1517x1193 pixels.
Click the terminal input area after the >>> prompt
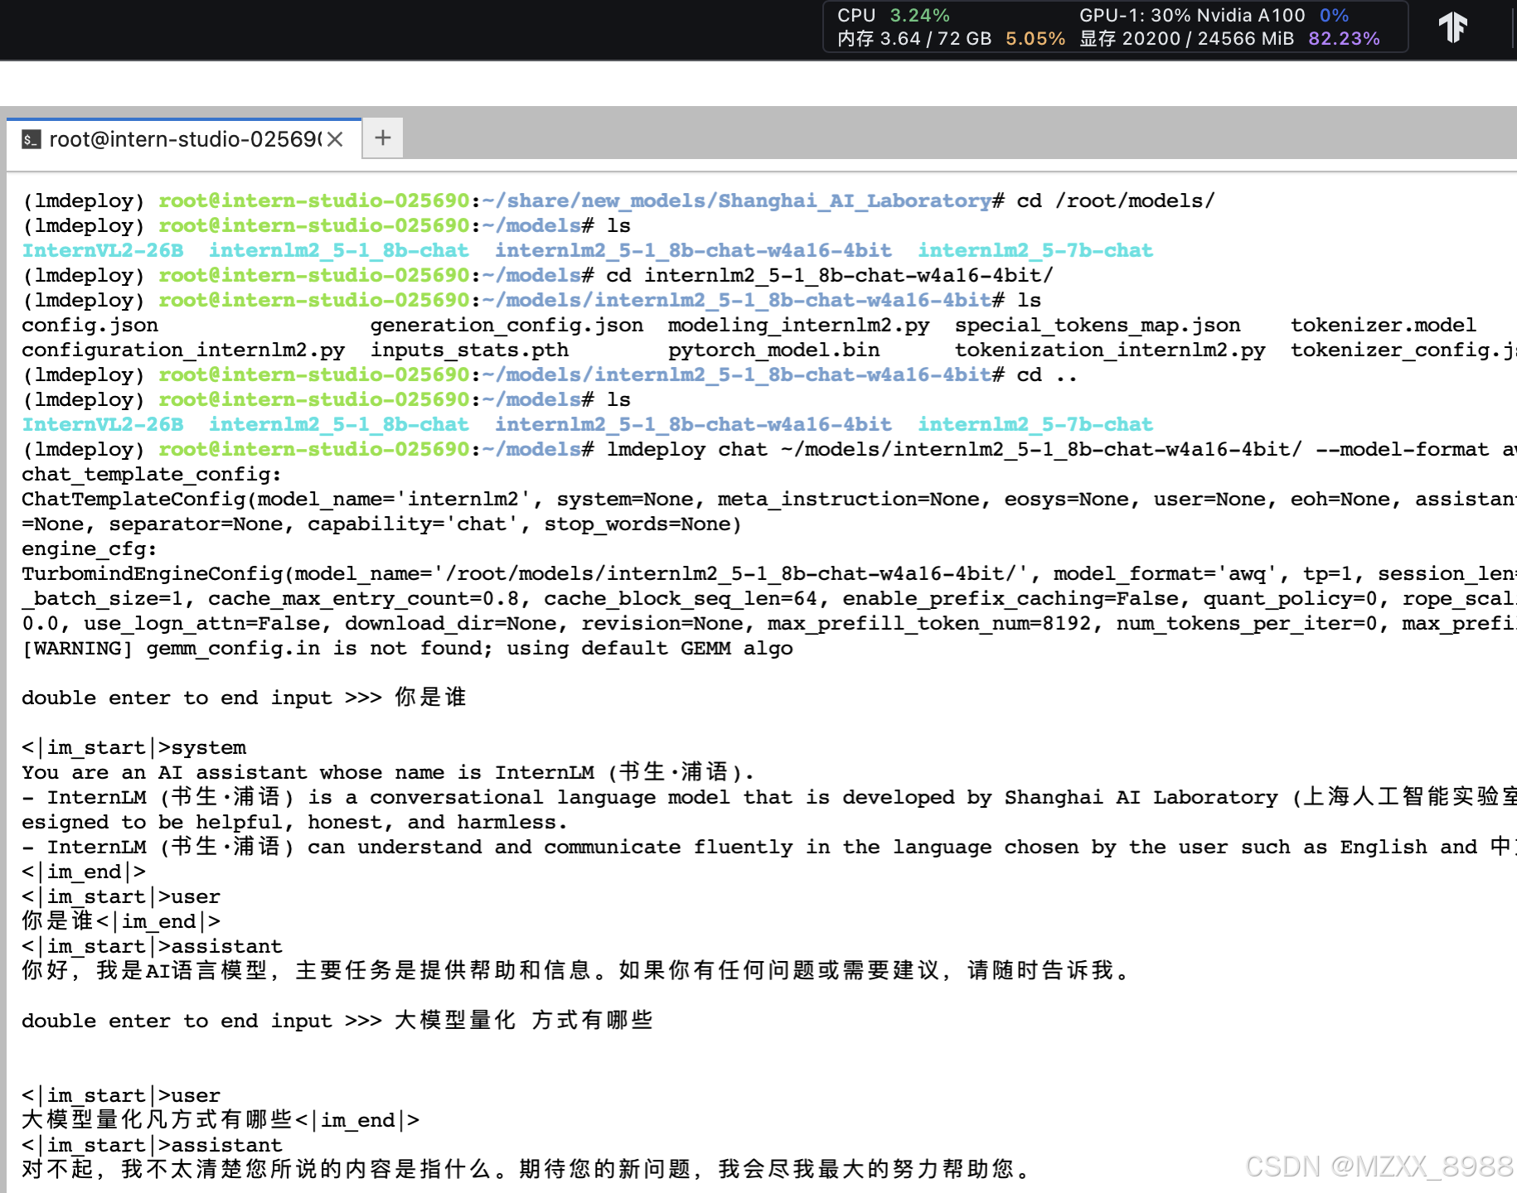pos(522,1021)
